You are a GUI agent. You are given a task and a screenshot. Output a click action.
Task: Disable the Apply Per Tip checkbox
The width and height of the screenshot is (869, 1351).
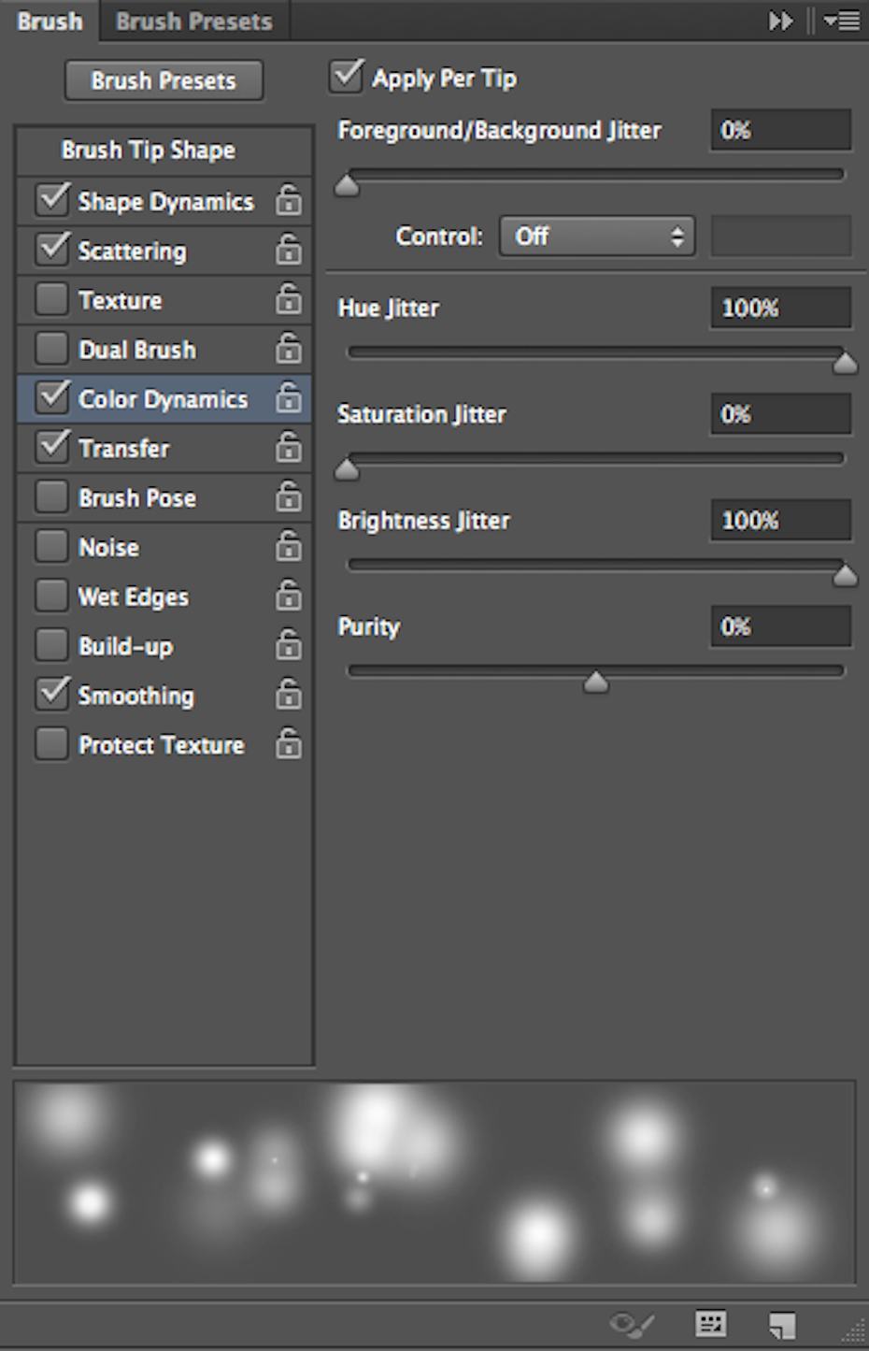(x=347, y=77)
